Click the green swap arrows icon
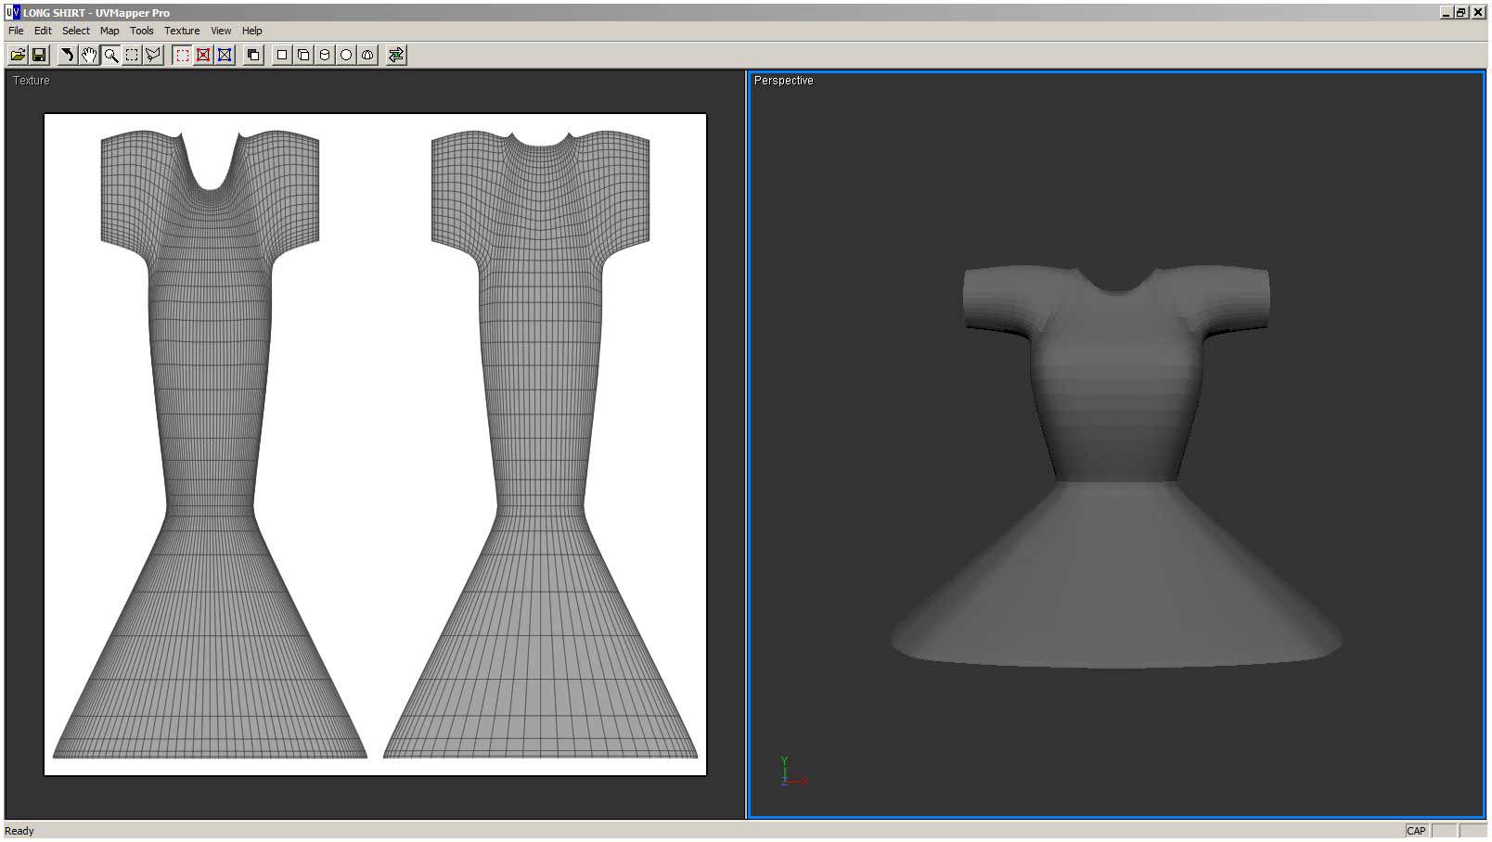 pyautogui.click(x=396, y=56)
